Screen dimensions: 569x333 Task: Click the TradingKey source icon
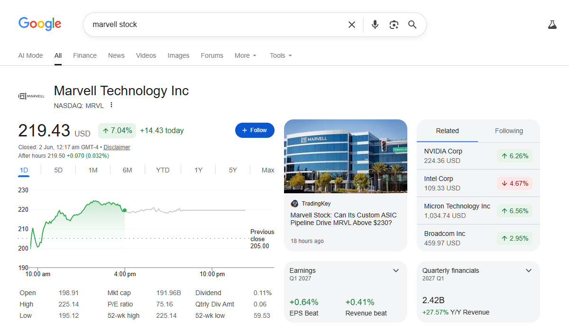point(294,204)
